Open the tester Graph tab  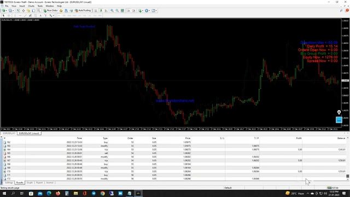click(30, 183)
